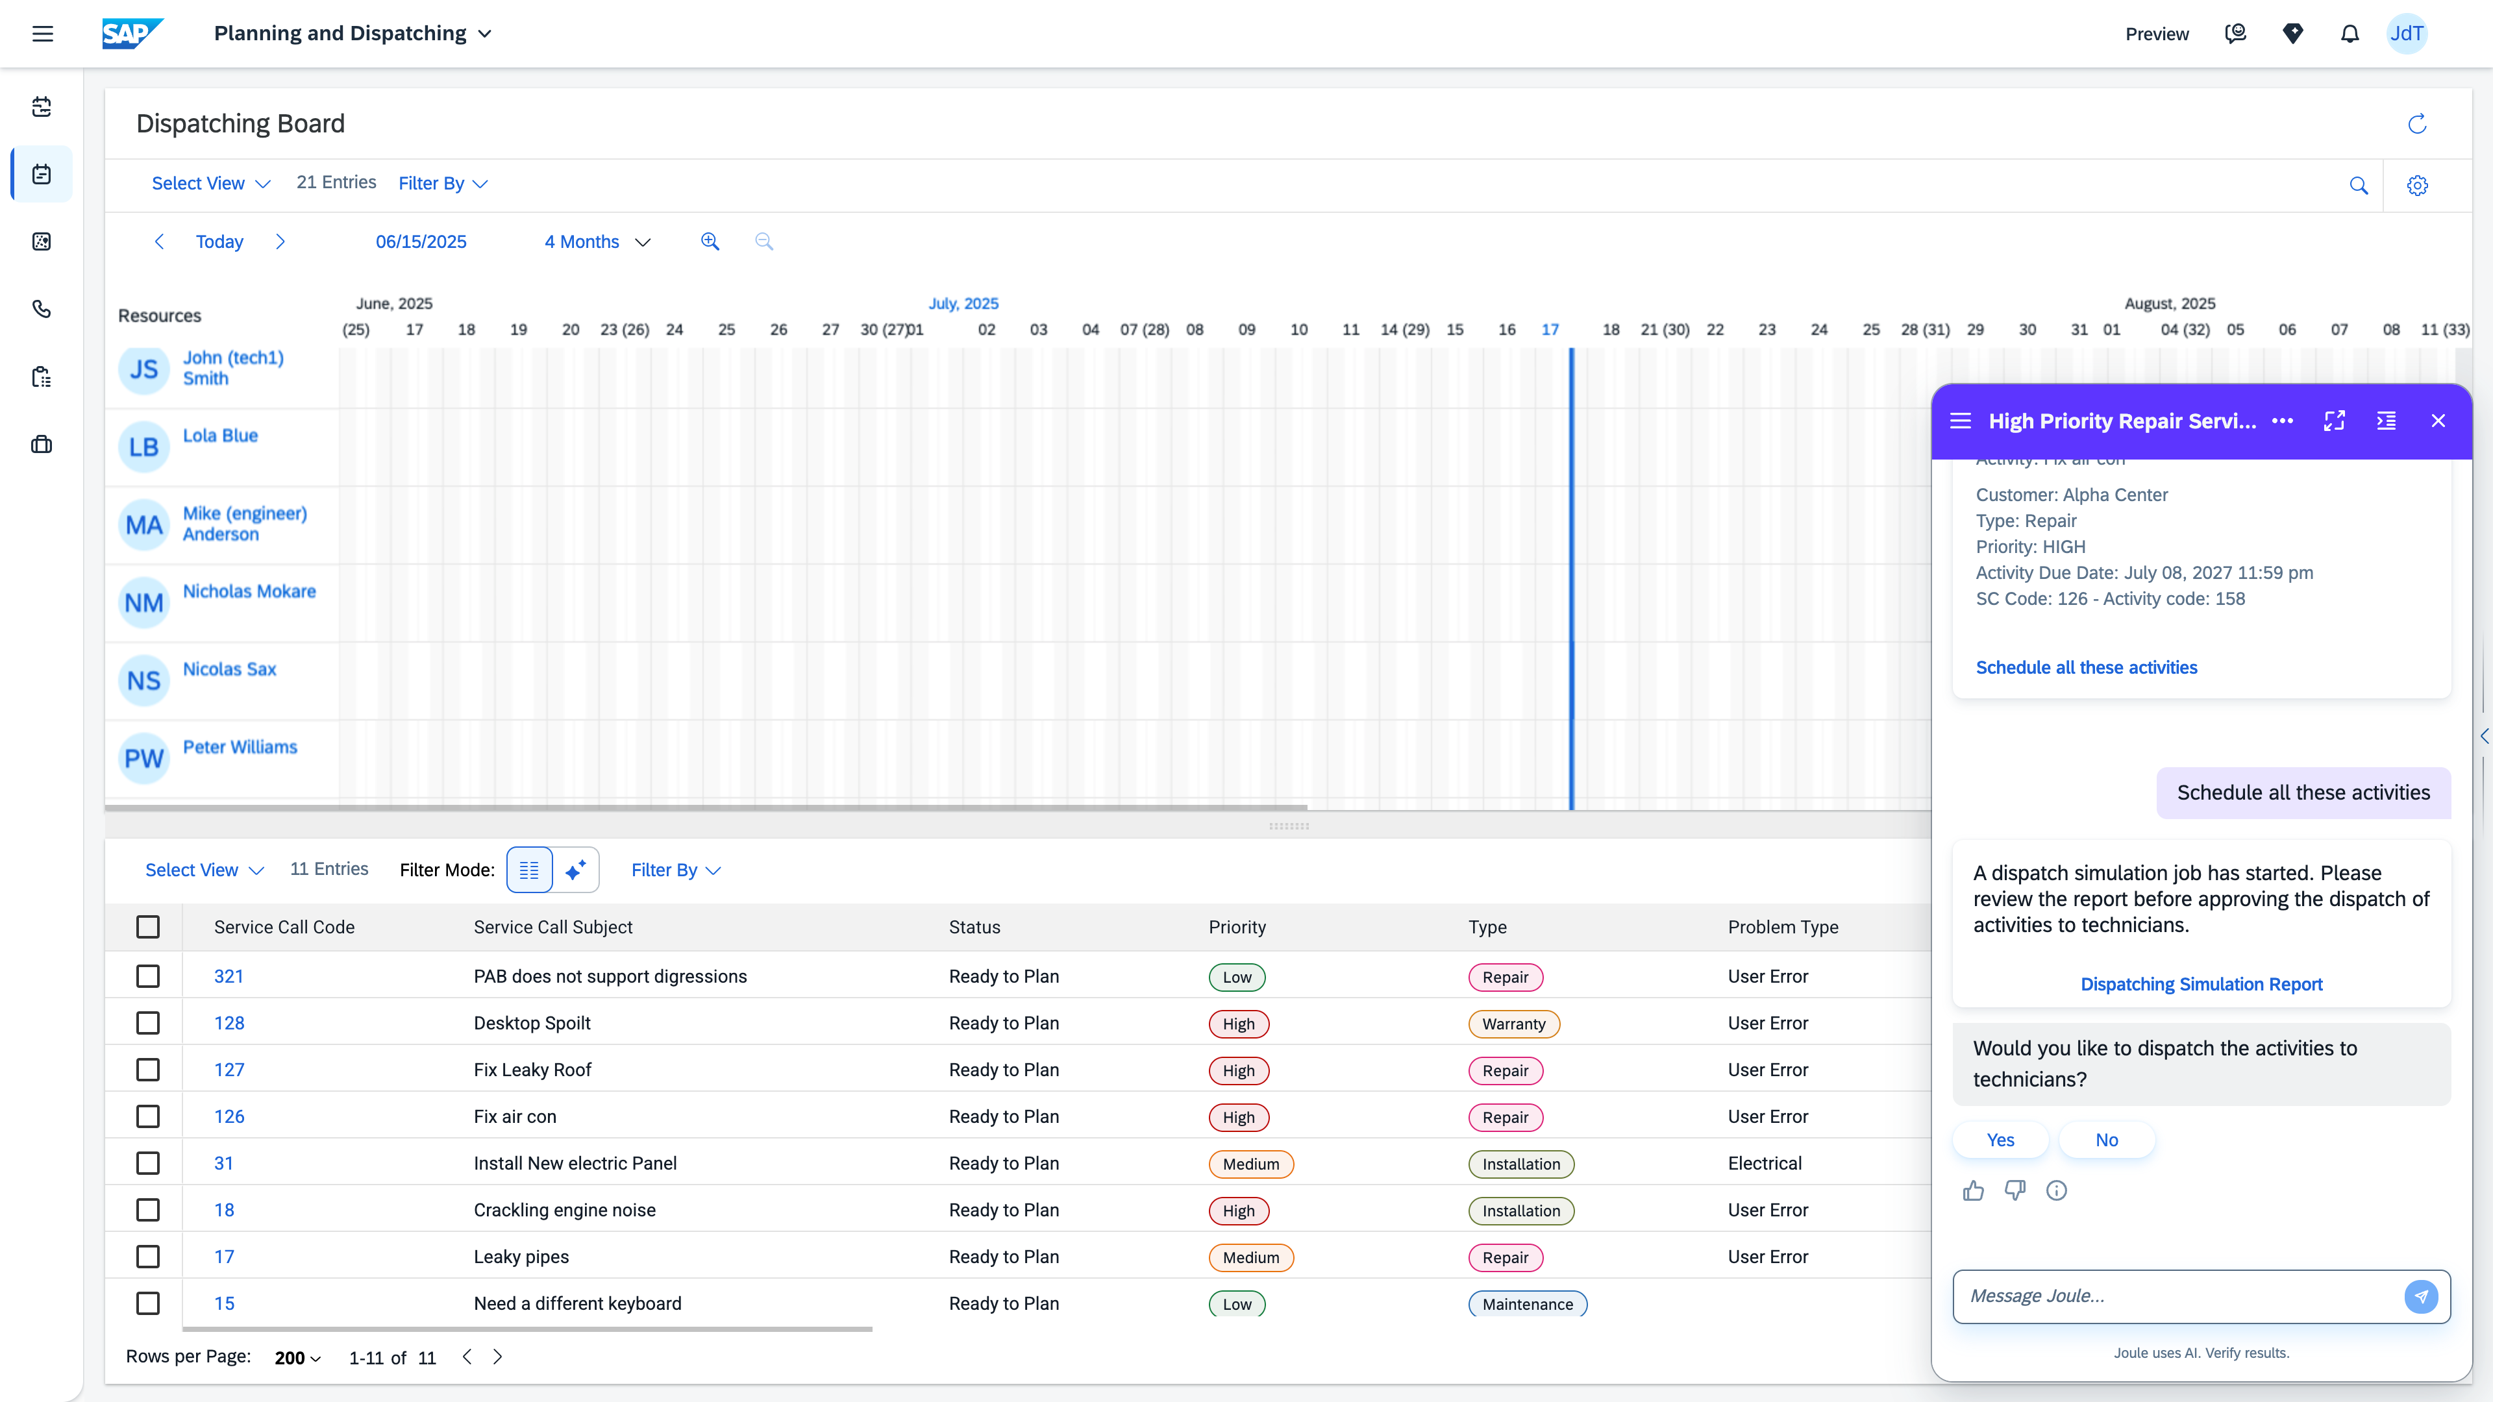This screenshot has width=2493, height=1402.
Task: Click the refresh icon on Dispatching Board
Action: click(x=2416, y=124)
